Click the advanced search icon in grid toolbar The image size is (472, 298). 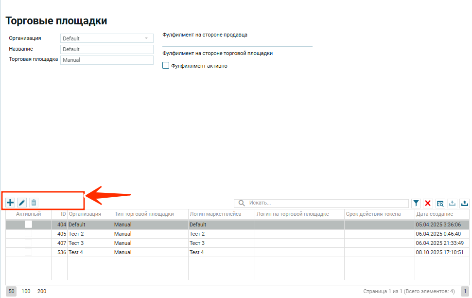coord(440,203)
